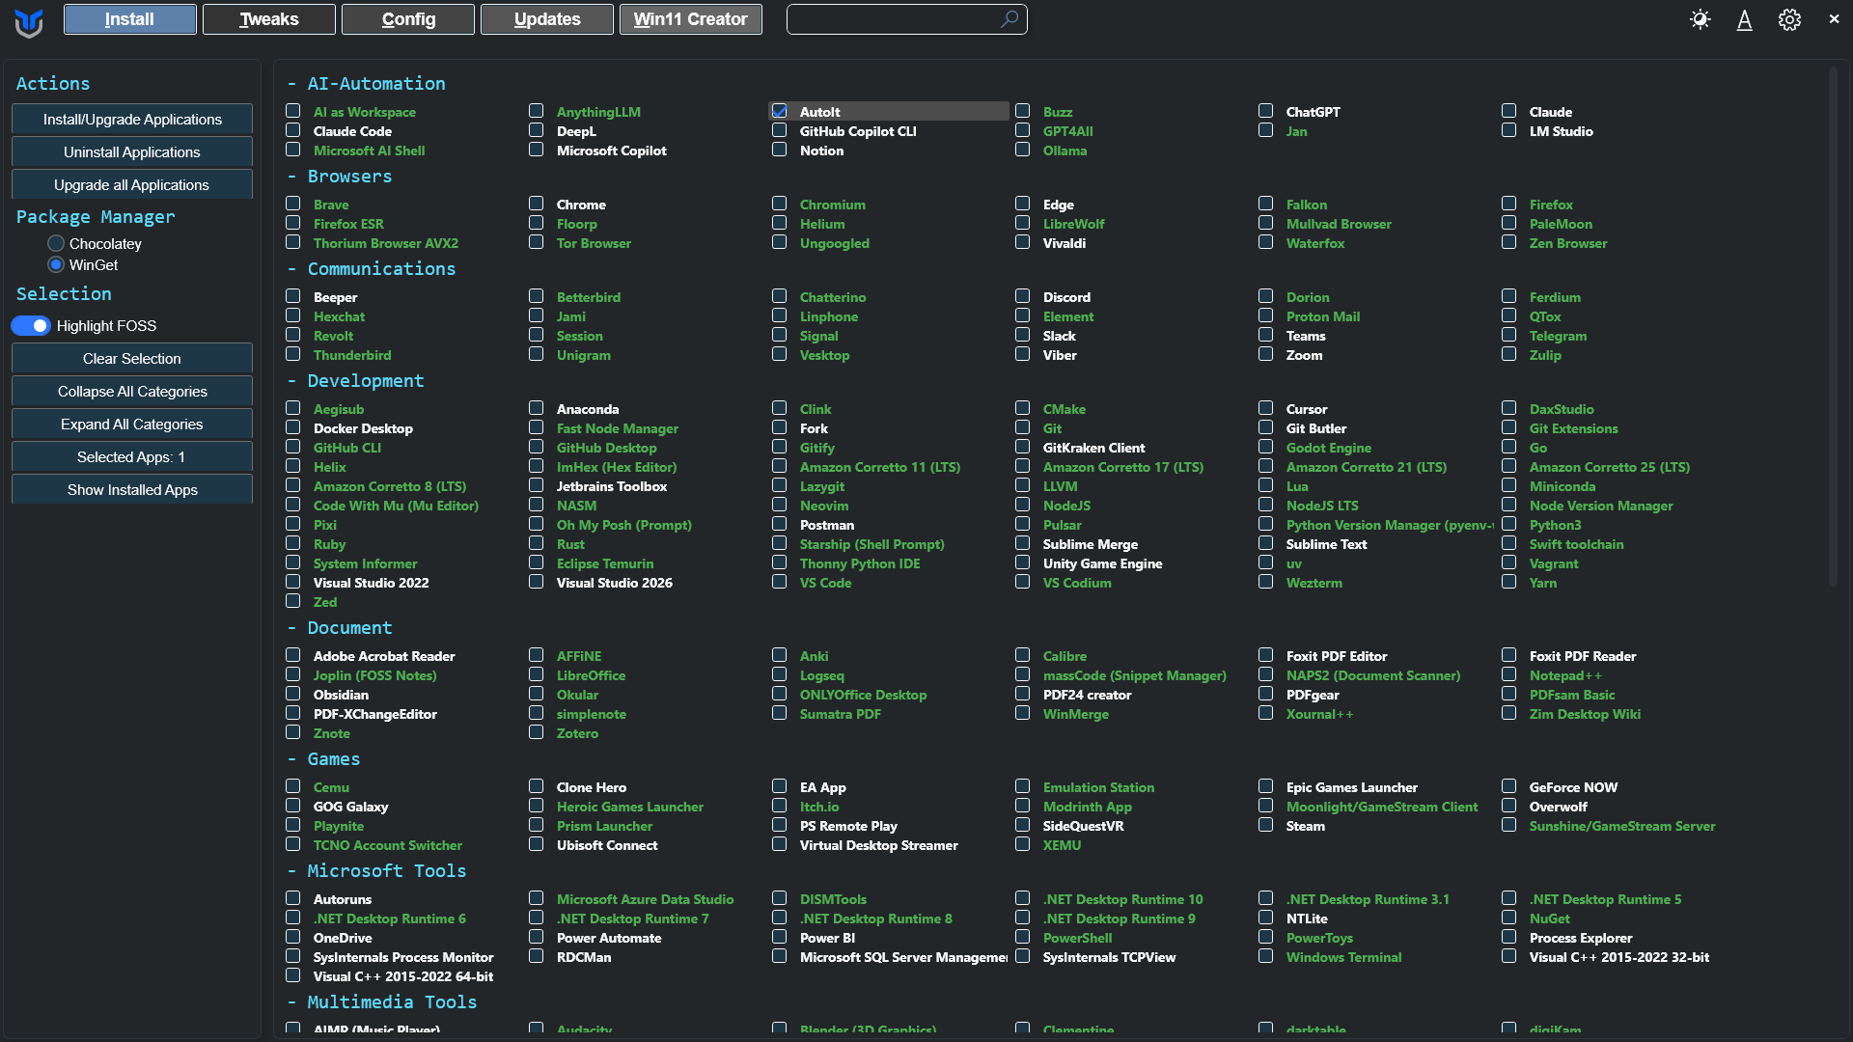The image size is (1853, 1042).
Task: Mark the Obsidian checkbox
Action: pos(293,694)
